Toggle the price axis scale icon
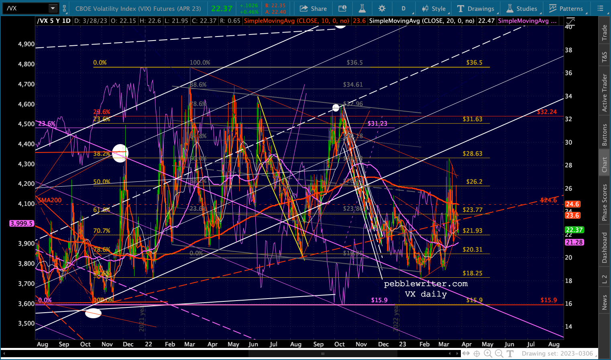This screenshot has height=360, width=611. pyautogui.click(x=570, y=22)
